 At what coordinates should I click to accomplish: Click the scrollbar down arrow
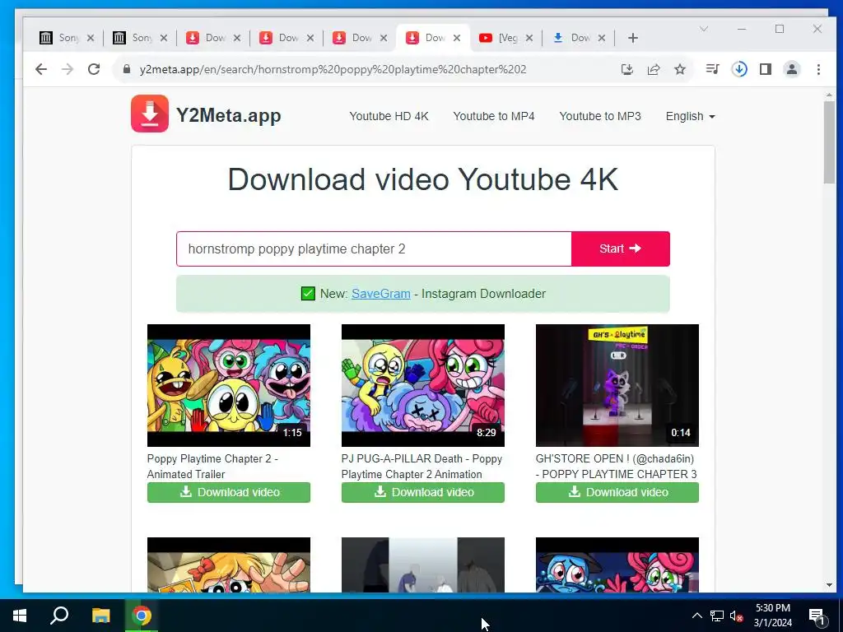(x=829, y=585)
